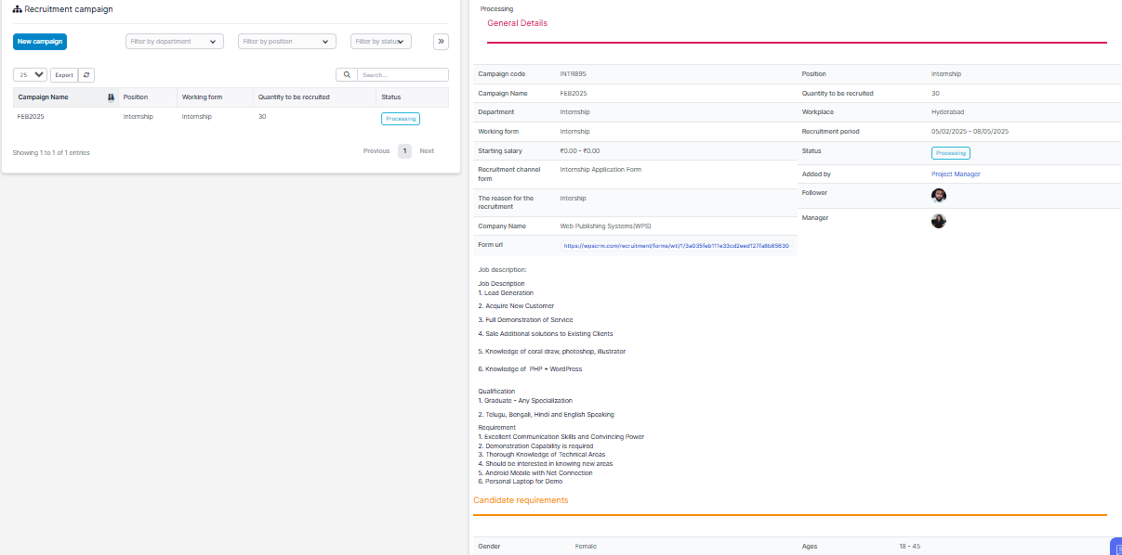Screen dimensions: 1122x555
Task: Click the Recruitment campaign sitemap icon
Action: [x=17, y=9]
